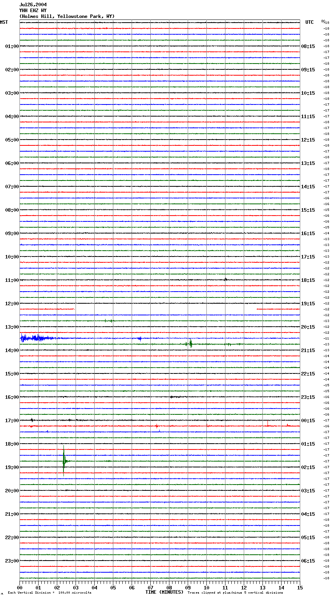Click the minute 00 tick label on the axis

click(x=19, y=587)
